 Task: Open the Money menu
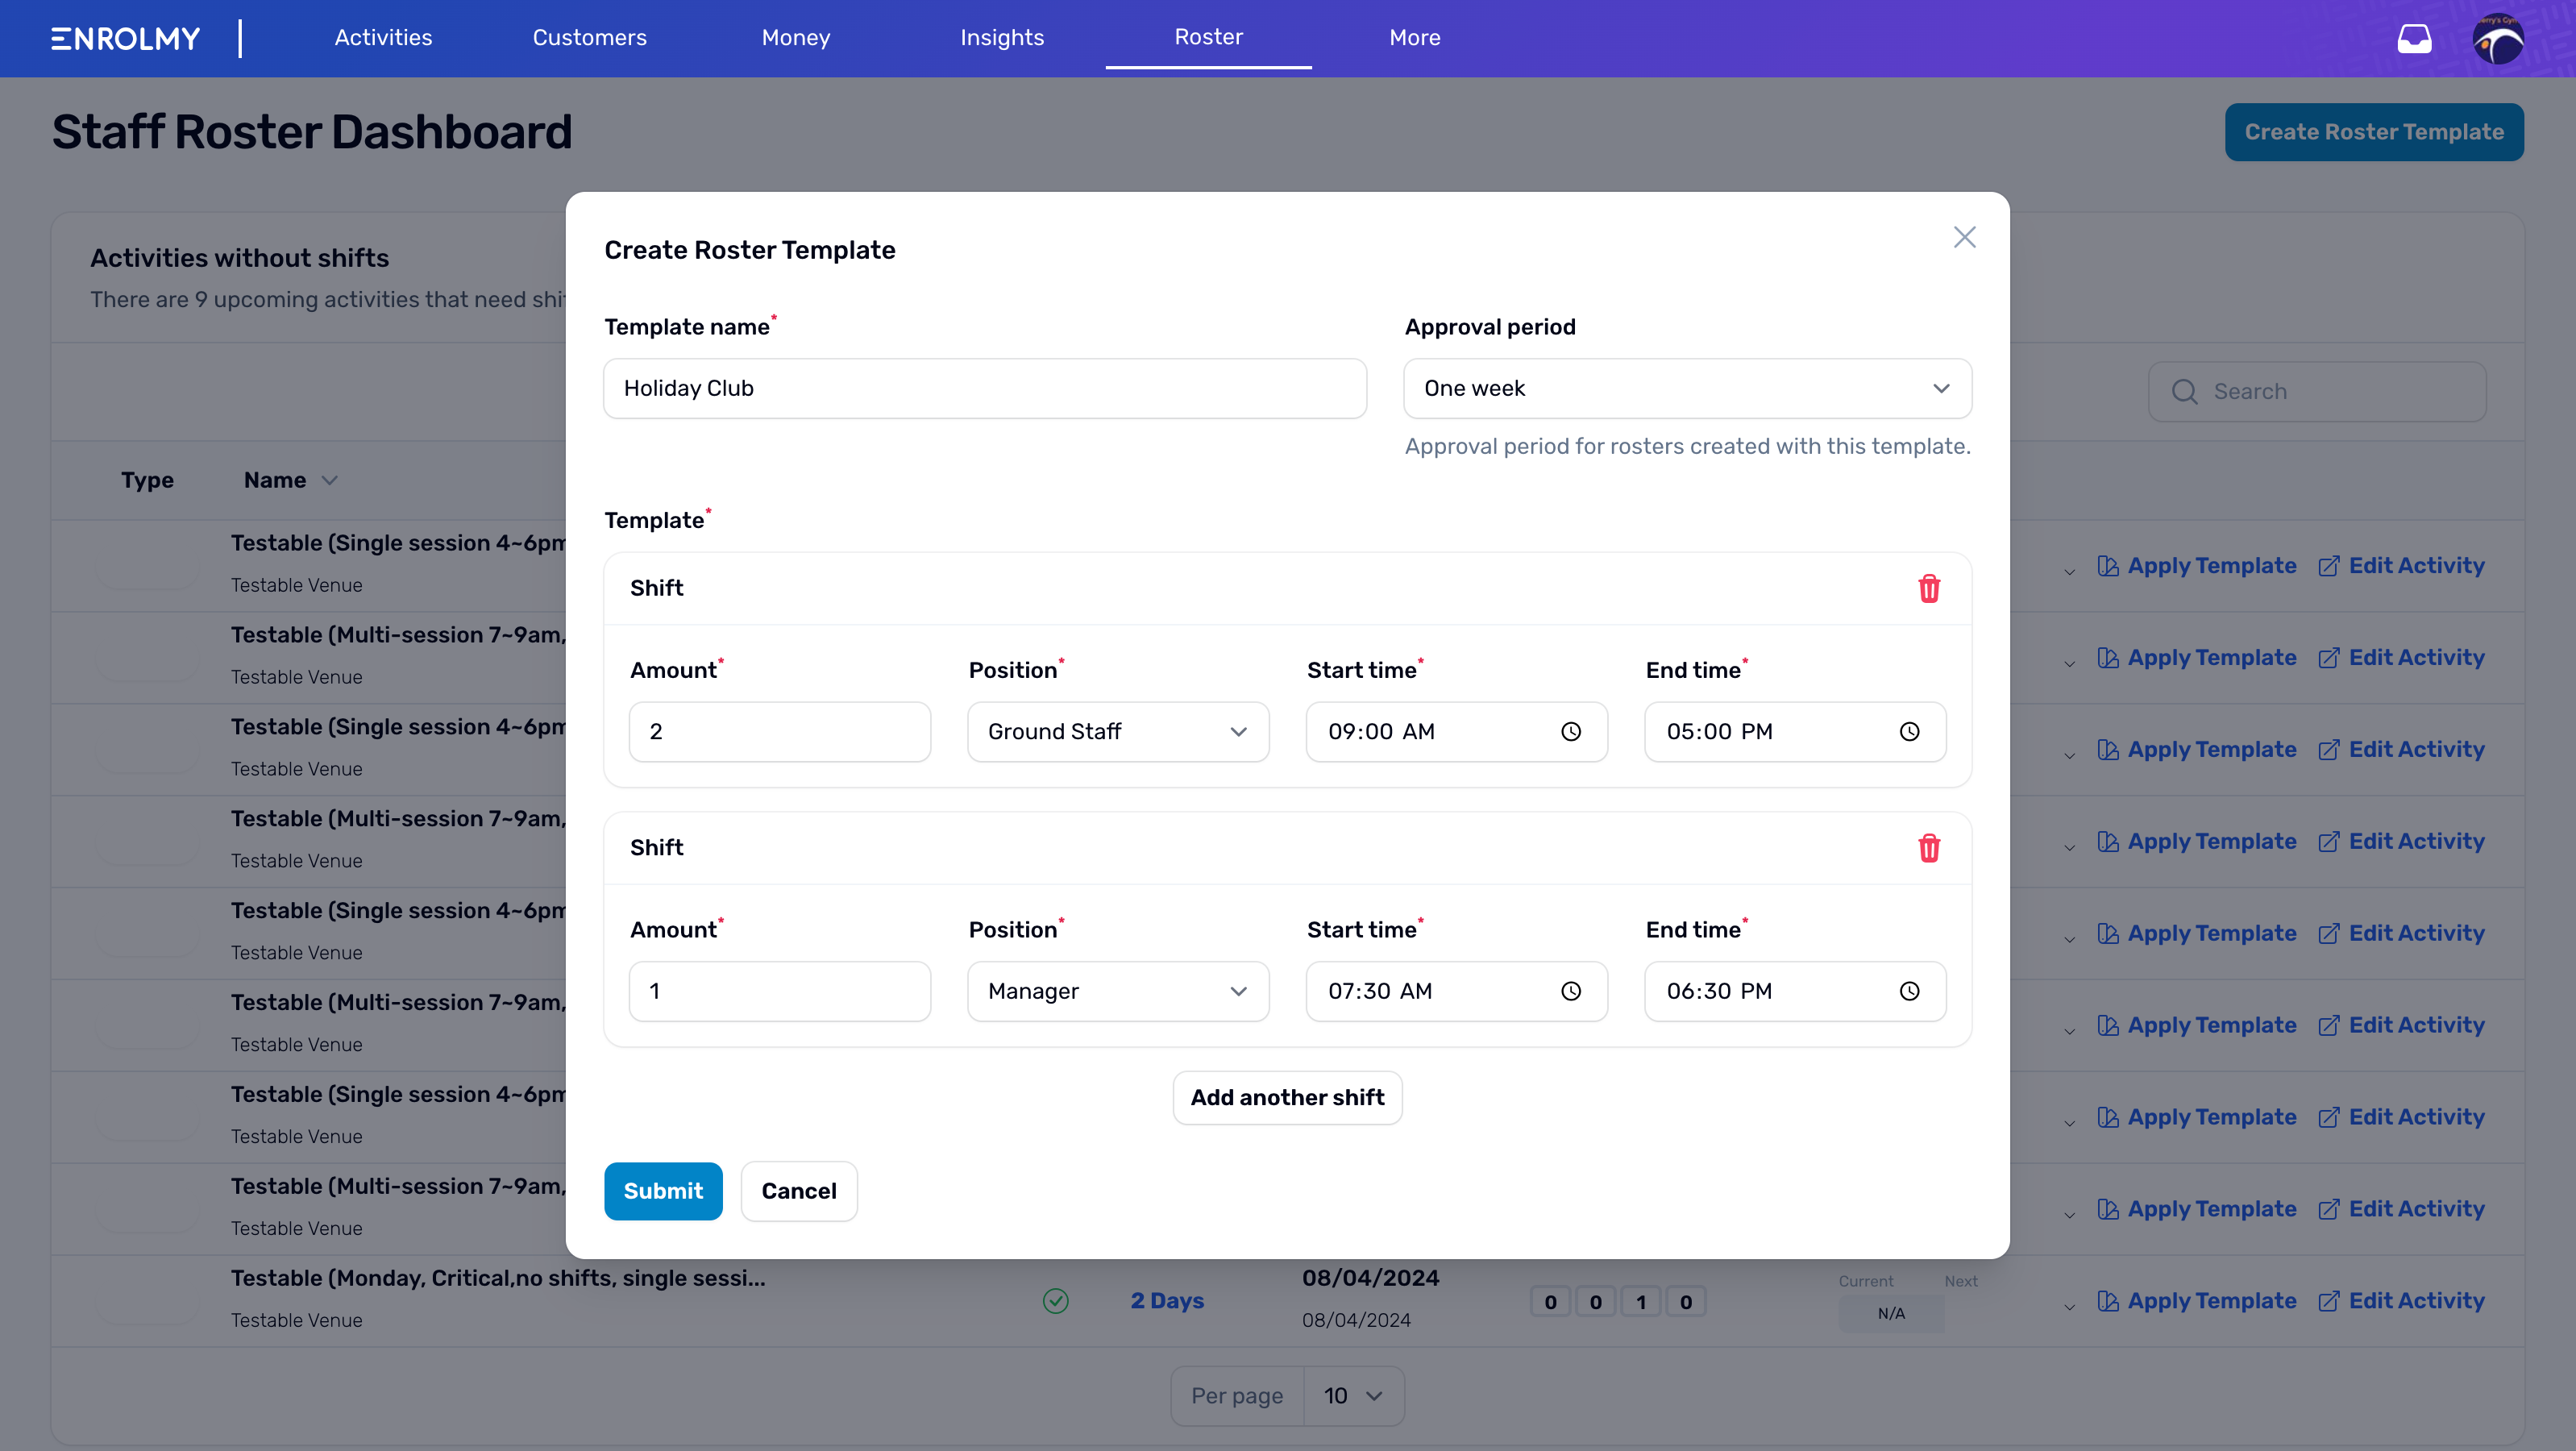coord(796,38)
